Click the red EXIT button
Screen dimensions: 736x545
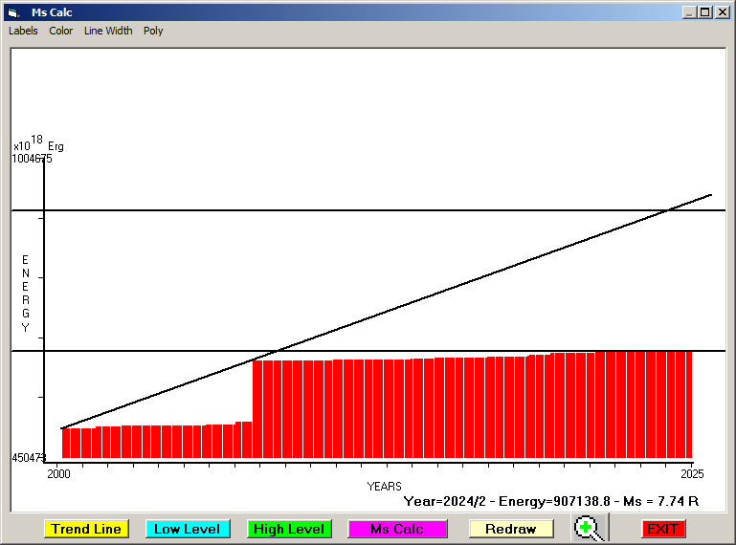(662, 529)
